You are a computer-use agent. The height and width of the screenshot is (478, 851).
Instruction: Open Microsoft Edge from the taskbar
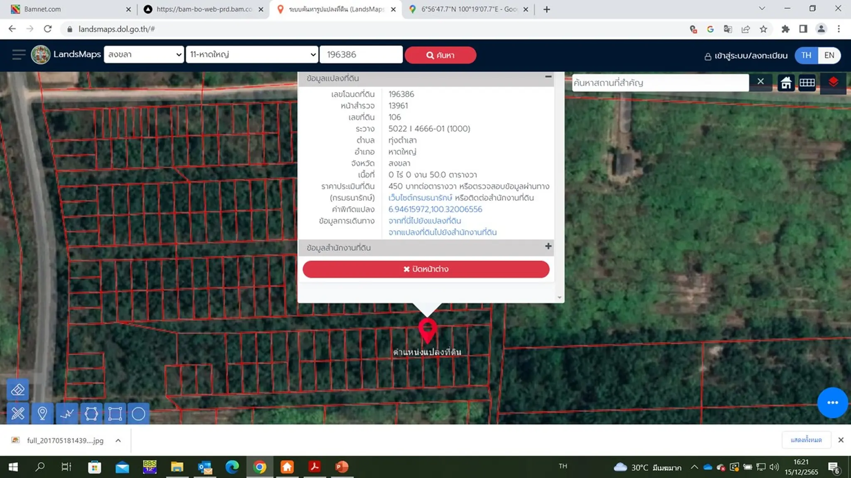coord(232,467)
